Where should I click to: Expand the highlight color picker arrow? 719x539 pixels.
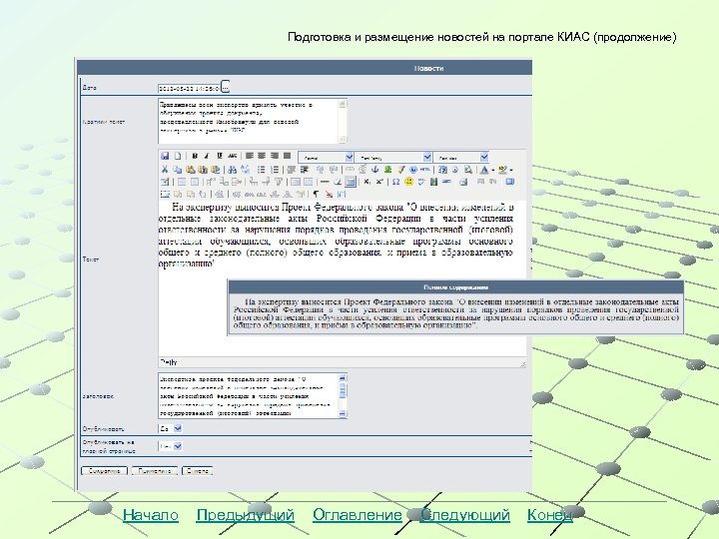(x=511, y=170)
